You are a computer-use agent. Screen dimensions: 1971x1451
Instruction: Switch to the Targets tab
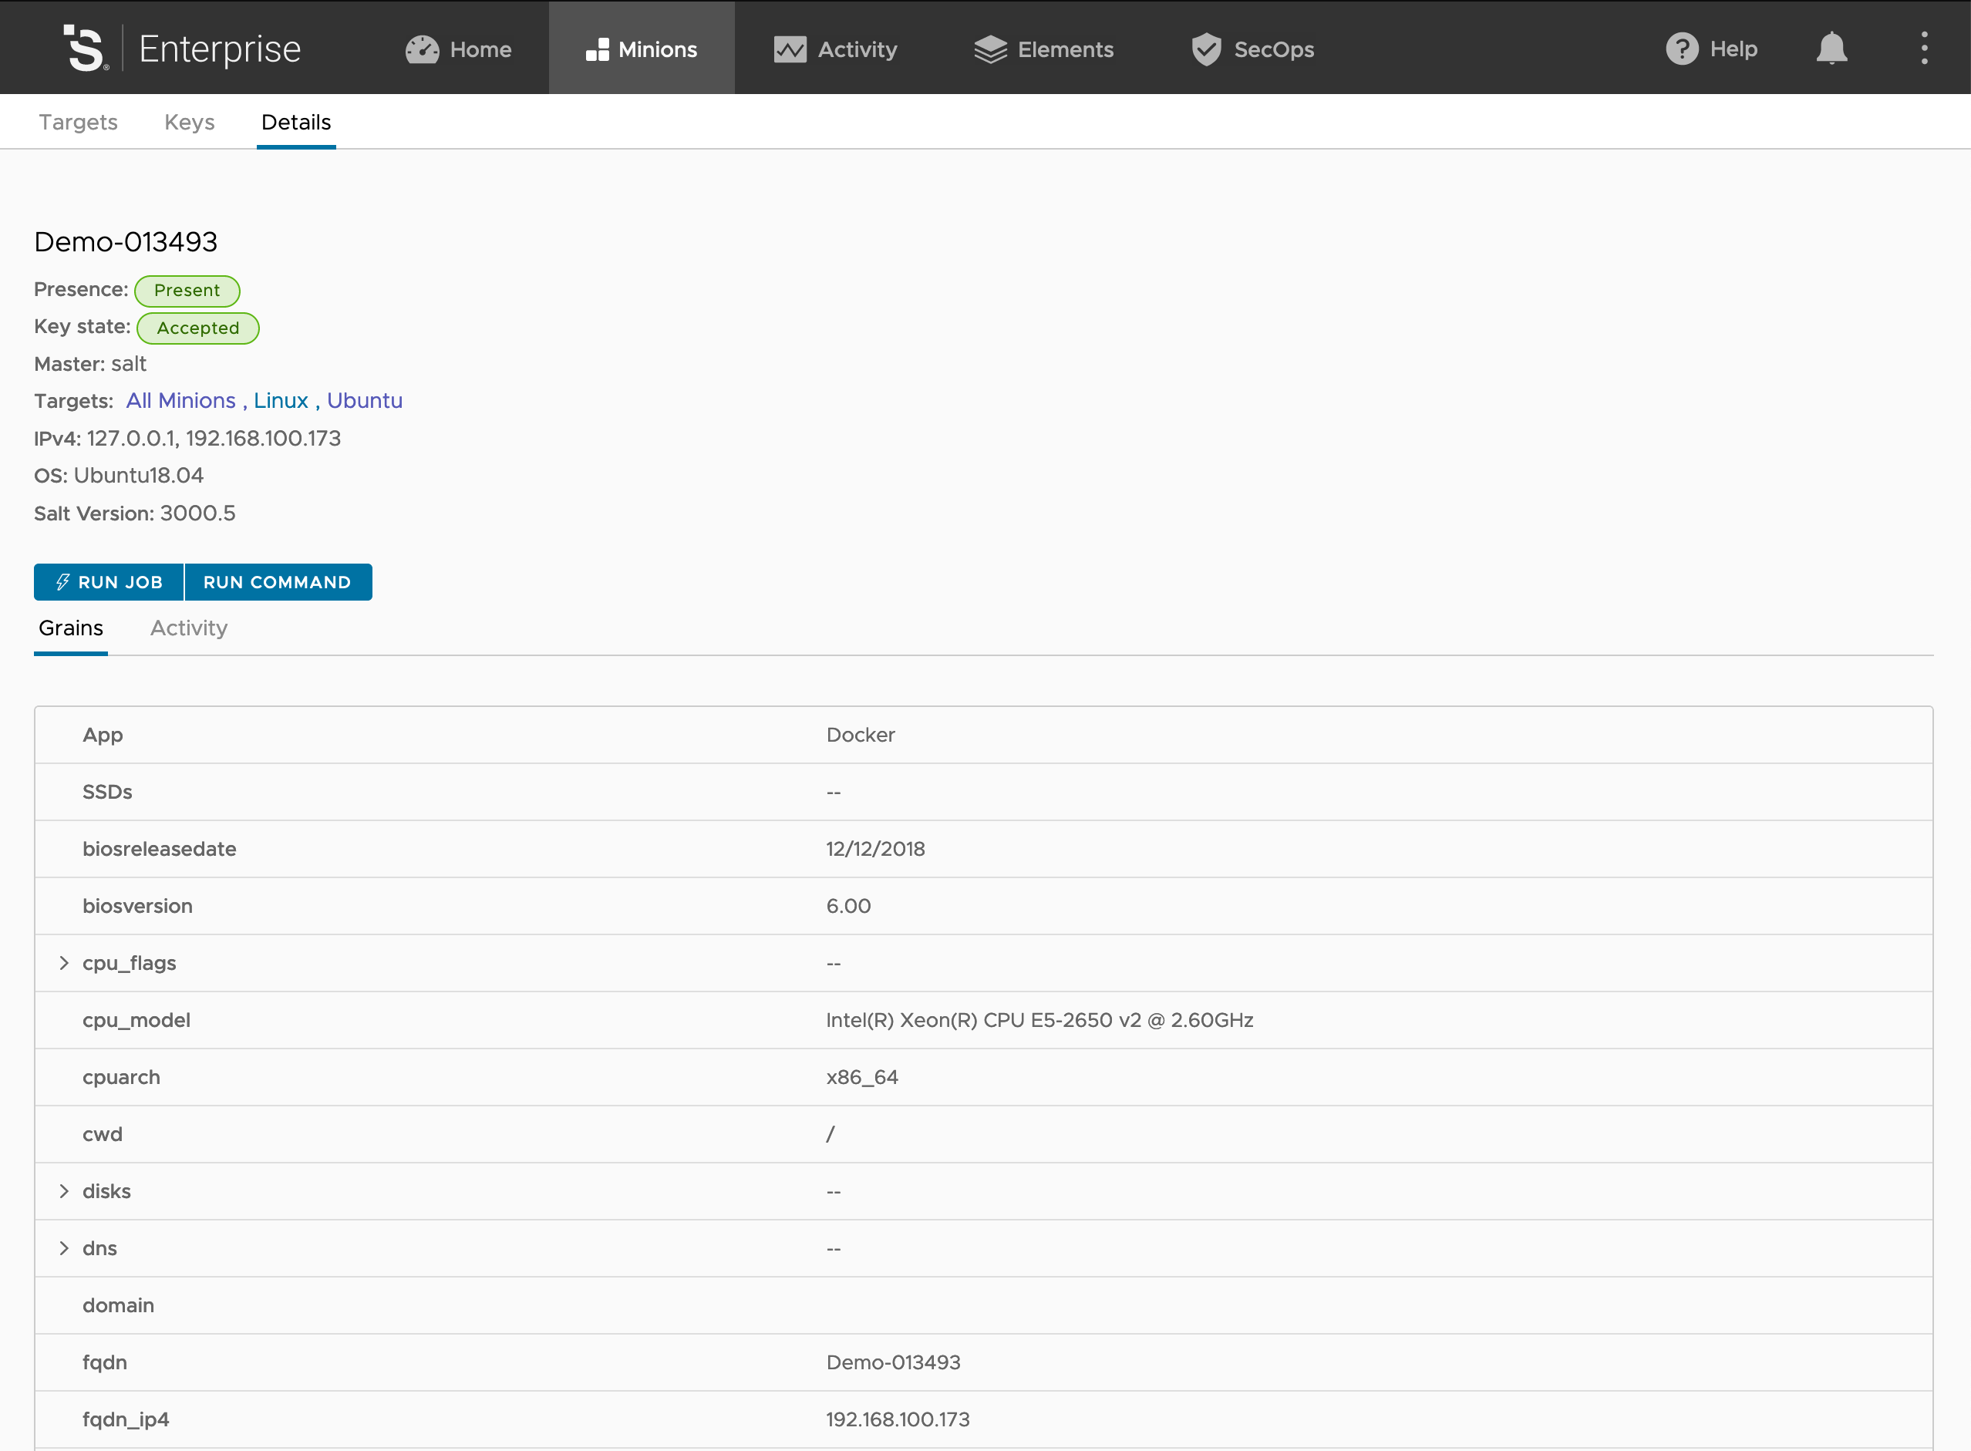click(x=78, y=122)
